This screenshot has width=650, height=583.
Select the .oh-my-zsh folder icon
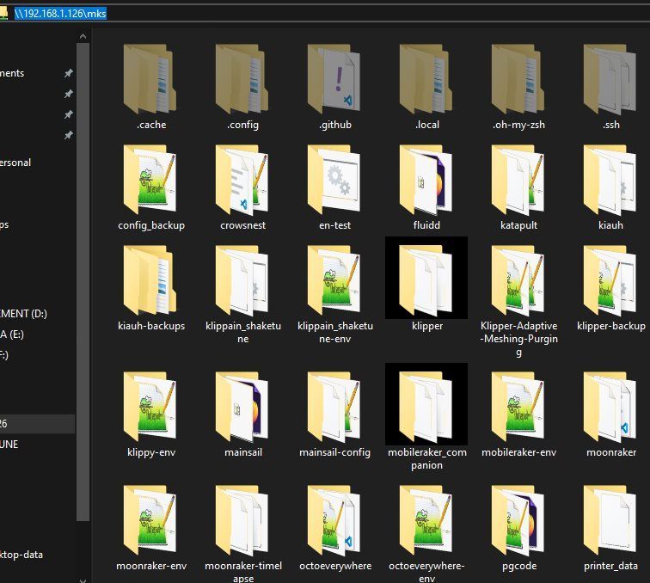click(518, 79)
